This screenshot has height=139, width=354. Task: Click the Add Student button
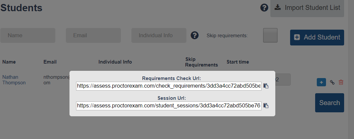point(317,38)
